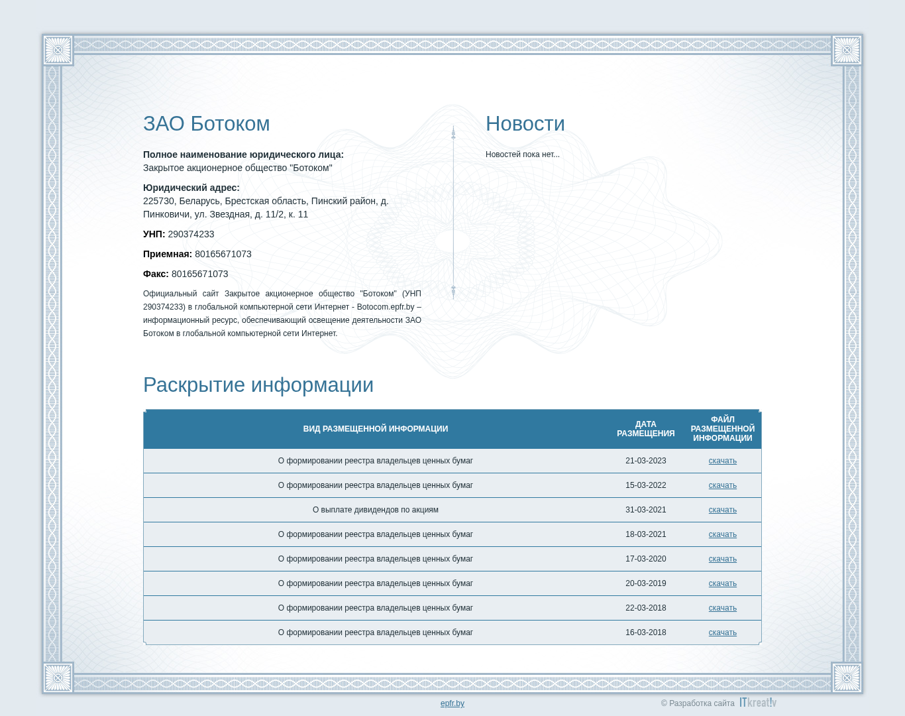Download the file dated 21-03-2023
The width and height of the screenshot is (905, 716).
[x=722, y=461]
